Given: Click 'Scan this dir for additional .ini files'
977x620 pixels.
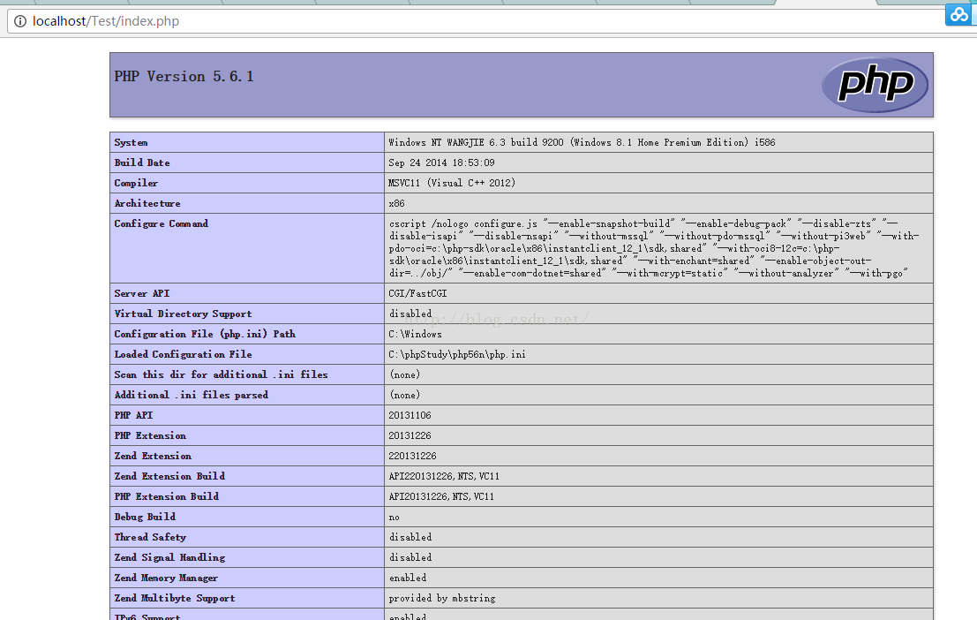Looking at the screenshot, I should point(221,374).
